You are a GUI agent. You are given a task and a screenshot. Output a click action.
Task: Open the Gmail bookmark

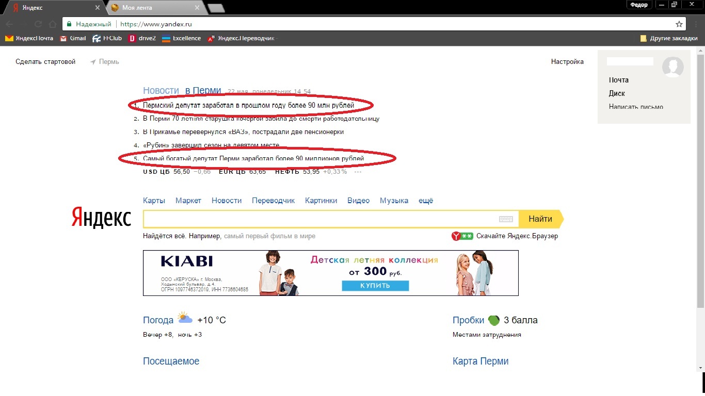[73, 38]
